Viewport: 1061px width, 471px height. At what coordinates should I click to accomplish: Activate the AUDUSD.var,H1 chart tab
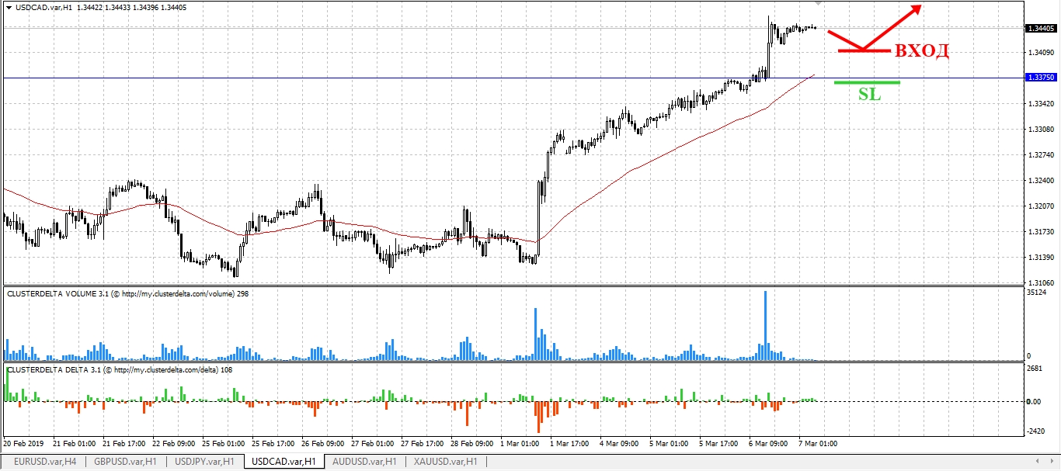364,462
